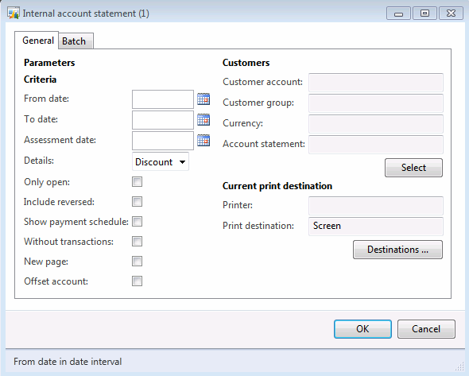The width and height of the screenshot is (469, 376).
Task: Cancel the Internal account statement dialog
Action: coord(426,329)
